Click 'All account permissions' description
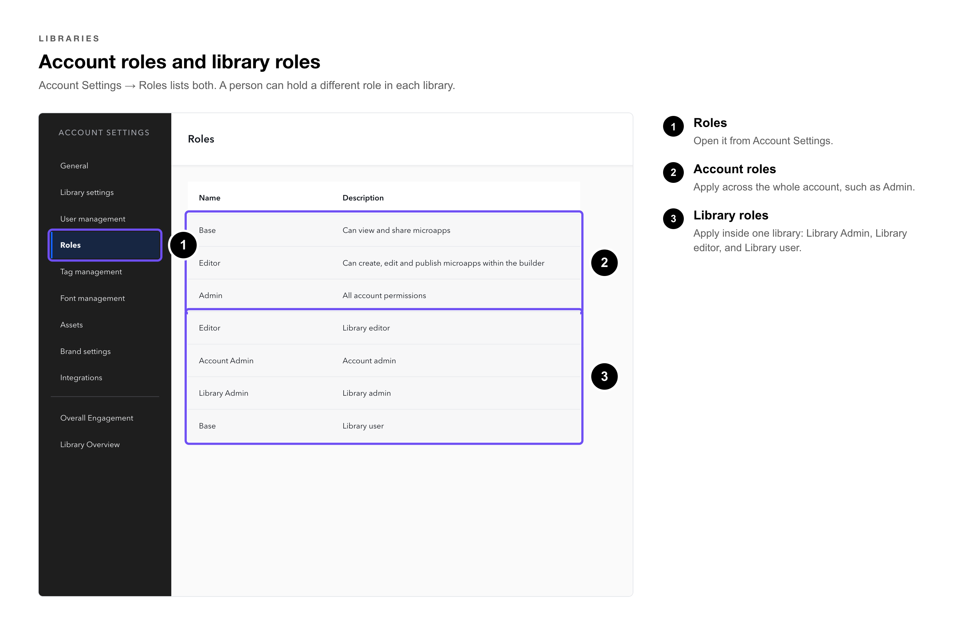This screenshot has height=621, width=967. coord(384,296)
